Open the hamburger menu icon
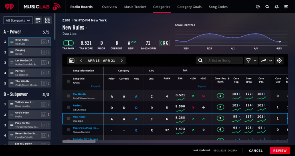Screen dimensions: 295x156 (x=286, y=7)
